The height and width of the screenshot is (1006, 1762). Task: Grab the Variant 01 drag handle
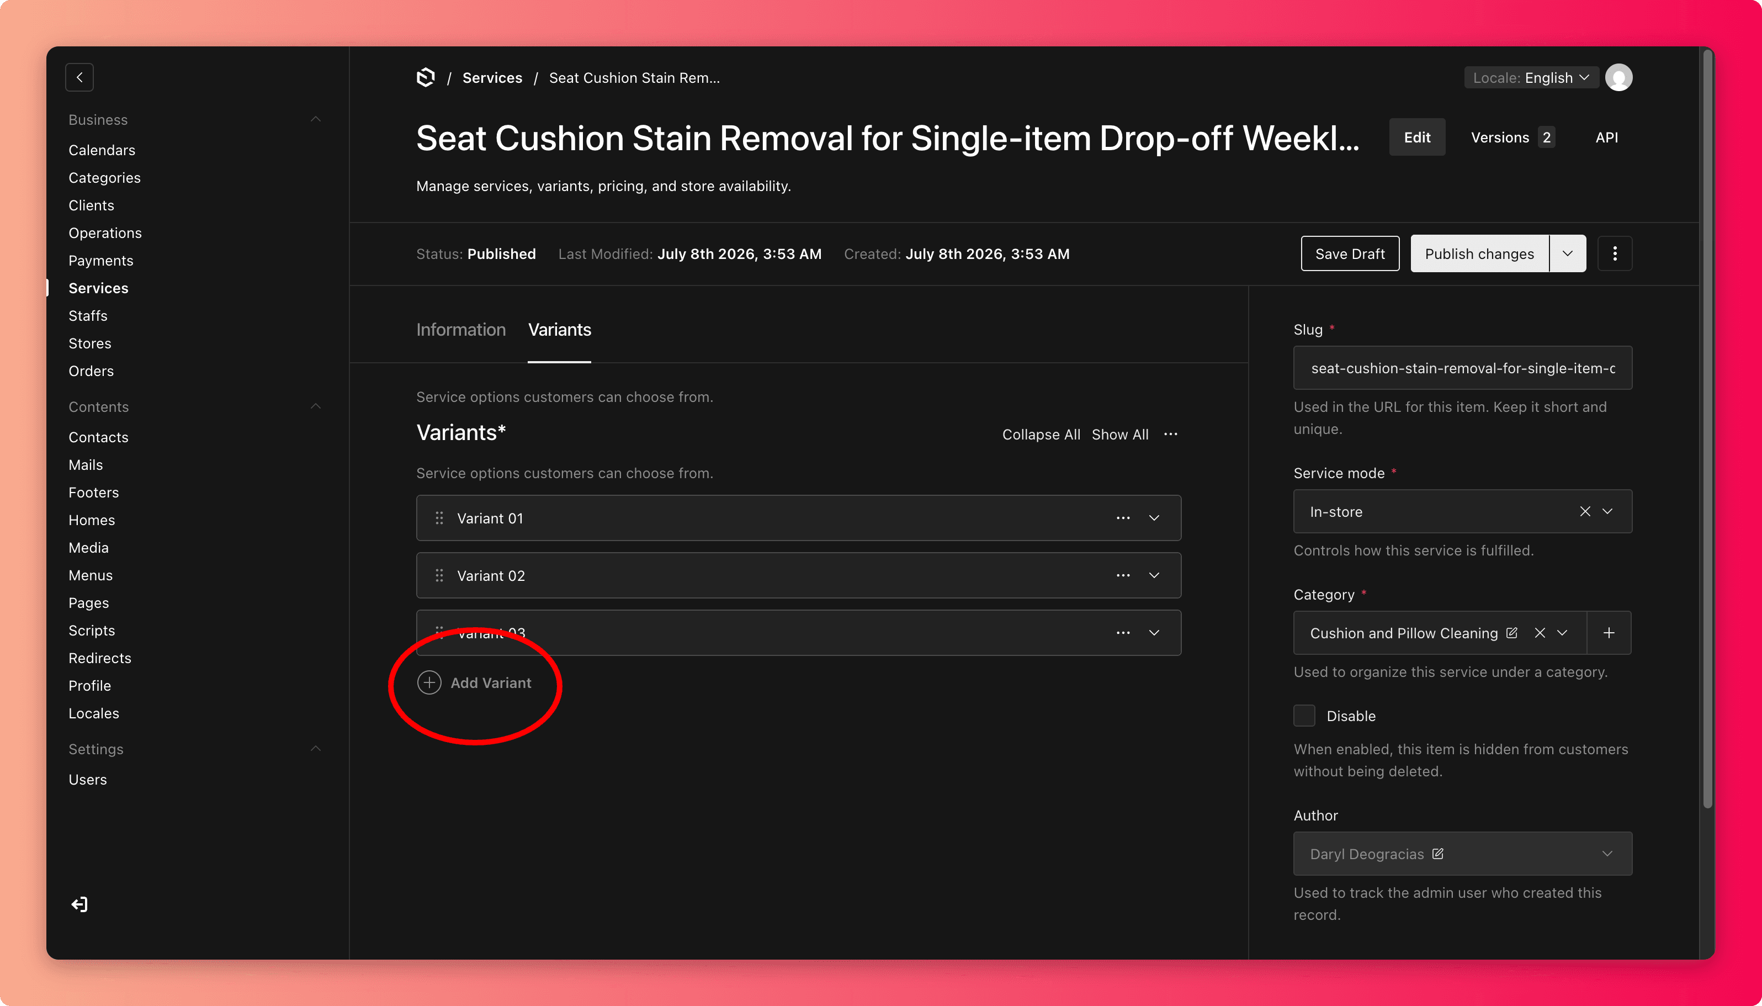click(439, 518)
